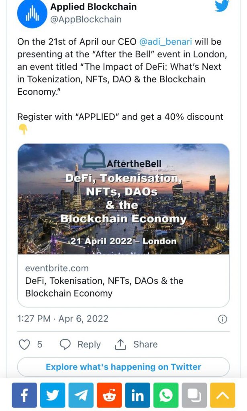The width and height of the screenshot is (247, 411).
Task: Click the @AppBlockchain handle
Action: click(86, 19)
